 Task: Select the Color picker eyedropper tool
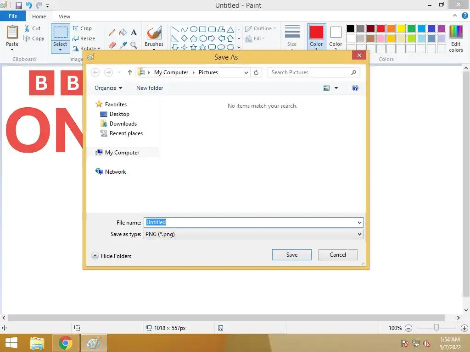[x=123, y=45]
